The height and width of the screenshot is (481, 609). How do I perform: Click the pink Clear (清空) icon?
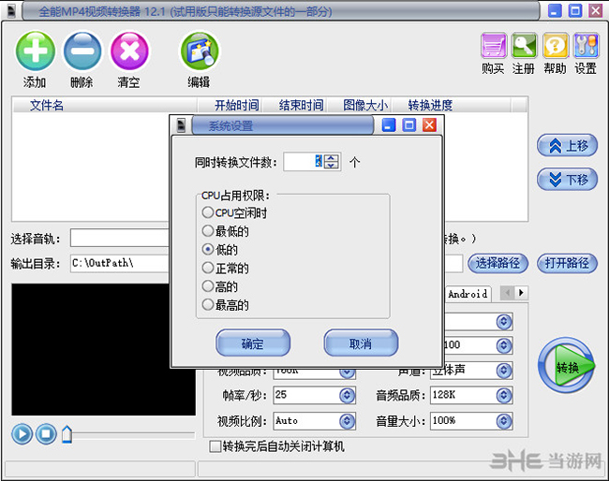coord(129,51)
